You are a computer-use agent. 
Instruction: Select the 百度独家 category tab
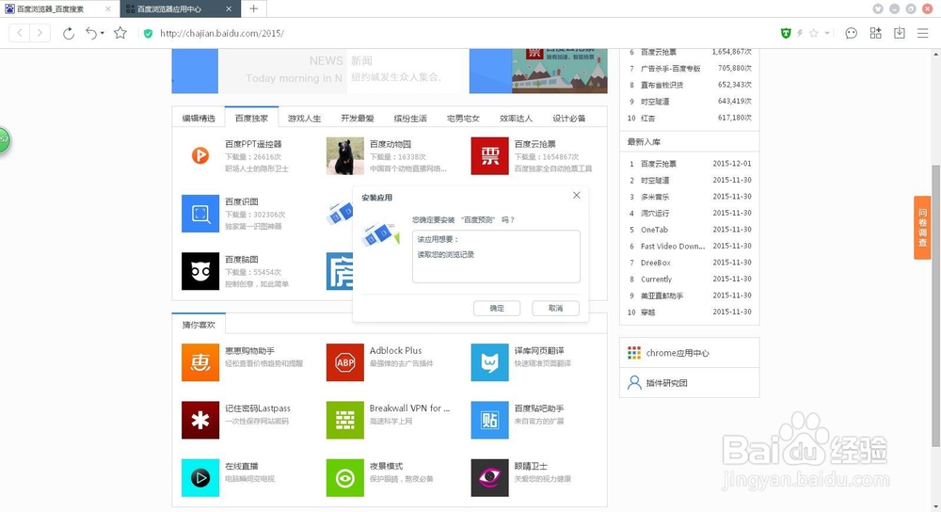coord(251,118)
